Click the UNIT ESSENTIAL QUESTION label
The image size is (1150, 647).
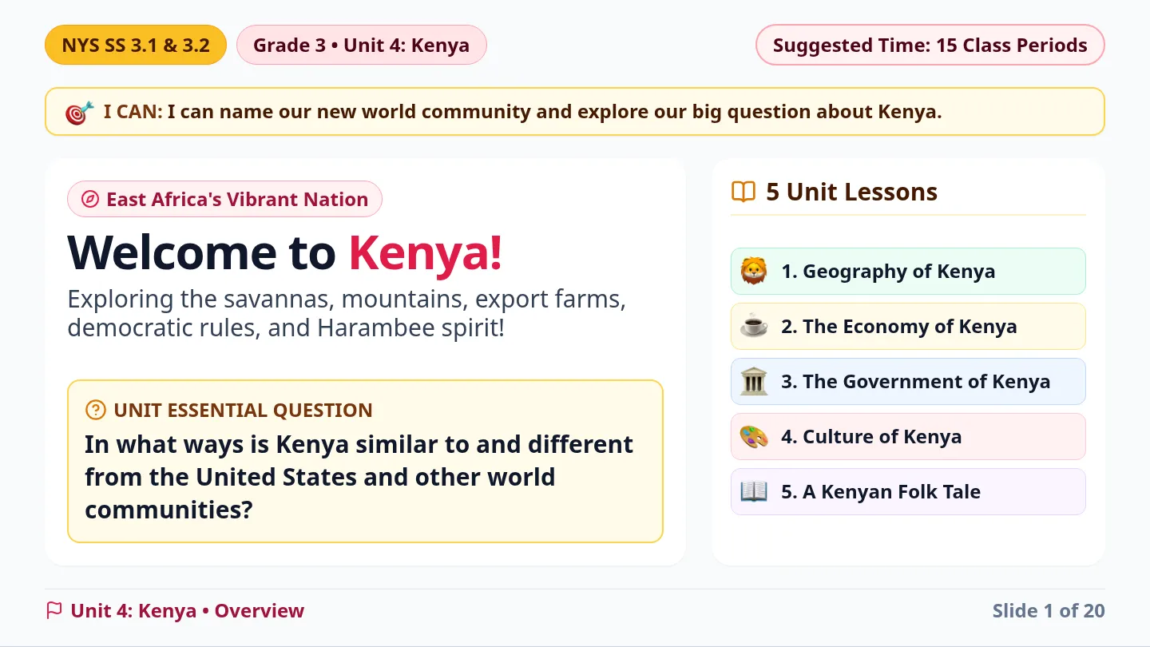[x=243, y=410]
